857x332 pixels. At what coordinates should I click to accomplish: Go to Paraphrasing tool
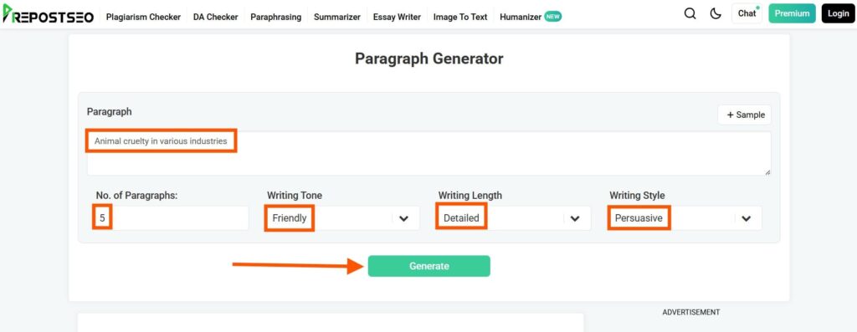[276, 17]
